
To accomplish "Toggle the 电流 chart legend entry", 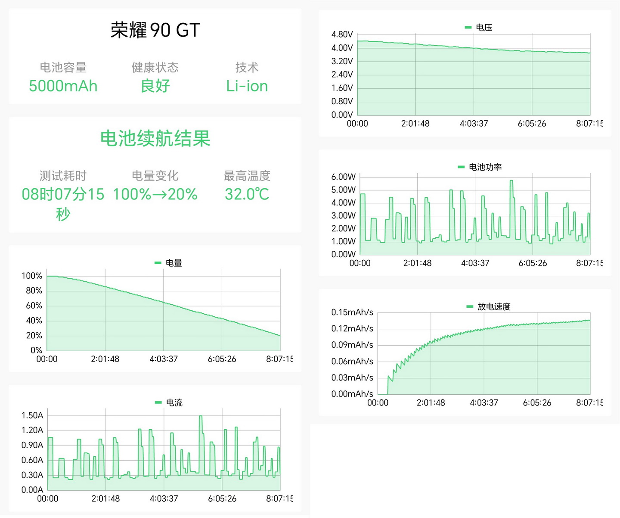I will coord(168,403).
